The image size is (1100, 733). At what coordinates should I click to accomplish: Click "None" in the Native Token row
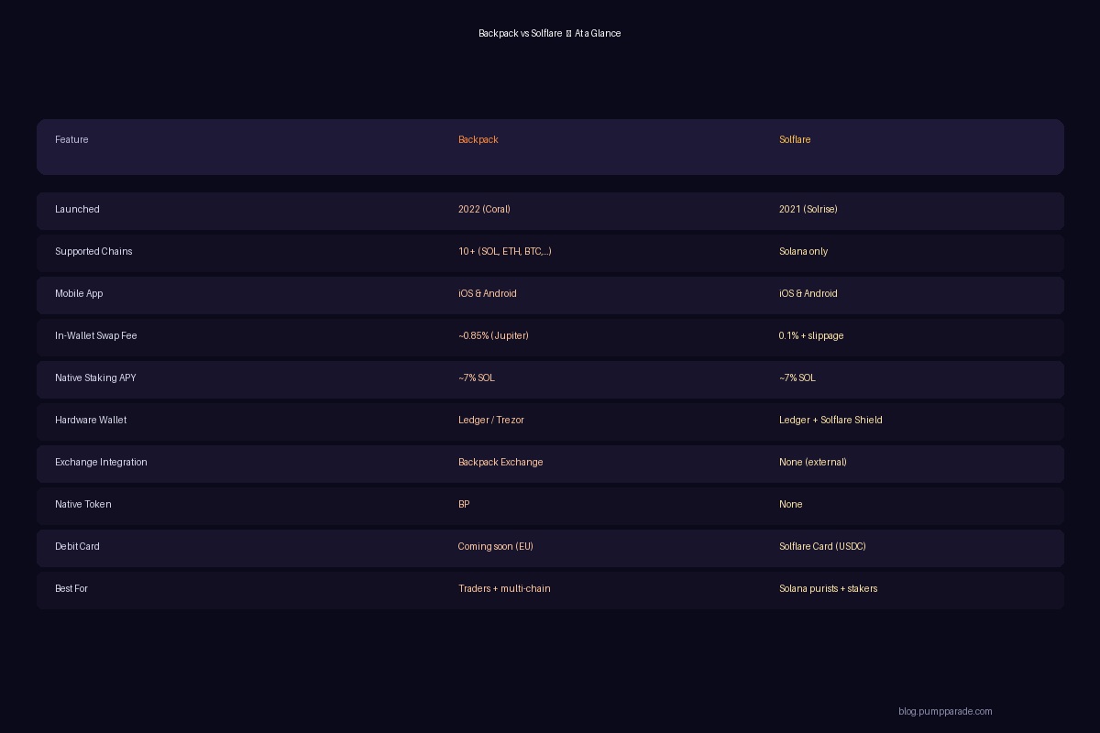tap(790, 504)
